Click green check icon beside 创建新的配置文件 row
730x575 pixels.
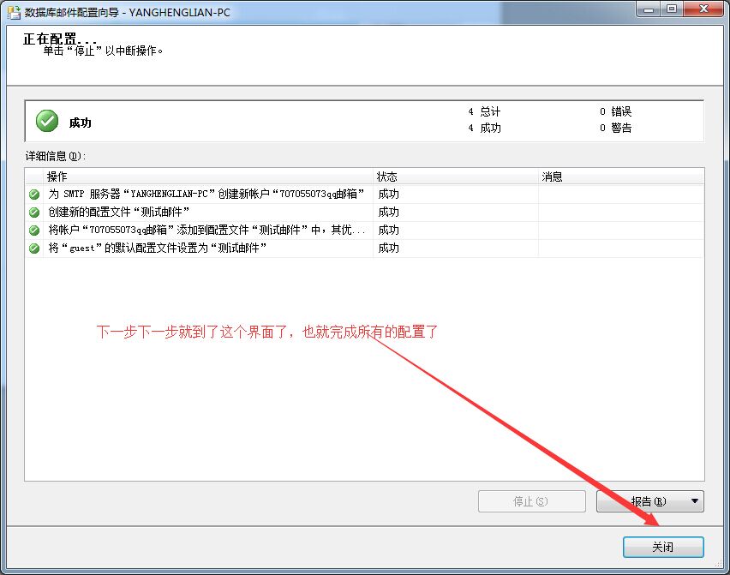pos(34,213)
